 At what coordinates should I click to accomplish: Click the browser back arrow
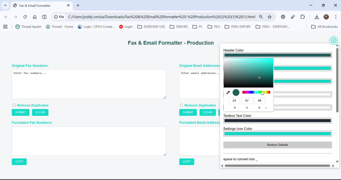6,17
